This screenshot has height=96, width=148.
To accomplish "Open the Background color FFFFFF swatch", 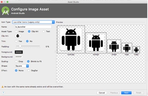I will [19, 57].
